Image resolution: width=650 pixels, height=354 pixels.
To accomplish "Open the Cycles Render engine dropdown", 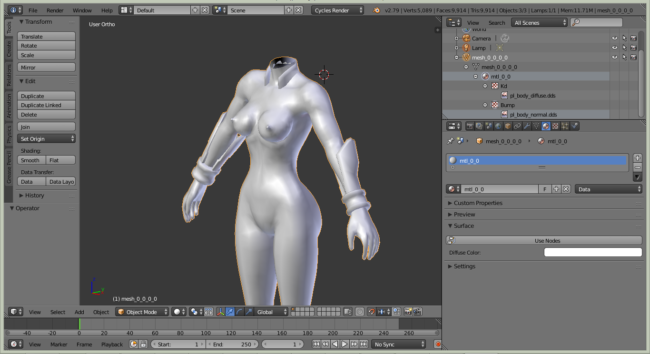I will tap(338, 10).
